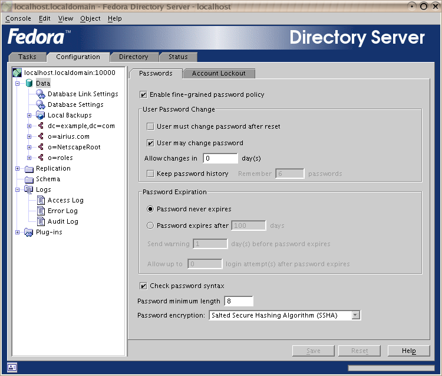Switch to the Account Lockout tab
442x376 pixels.
pos(219,73)
